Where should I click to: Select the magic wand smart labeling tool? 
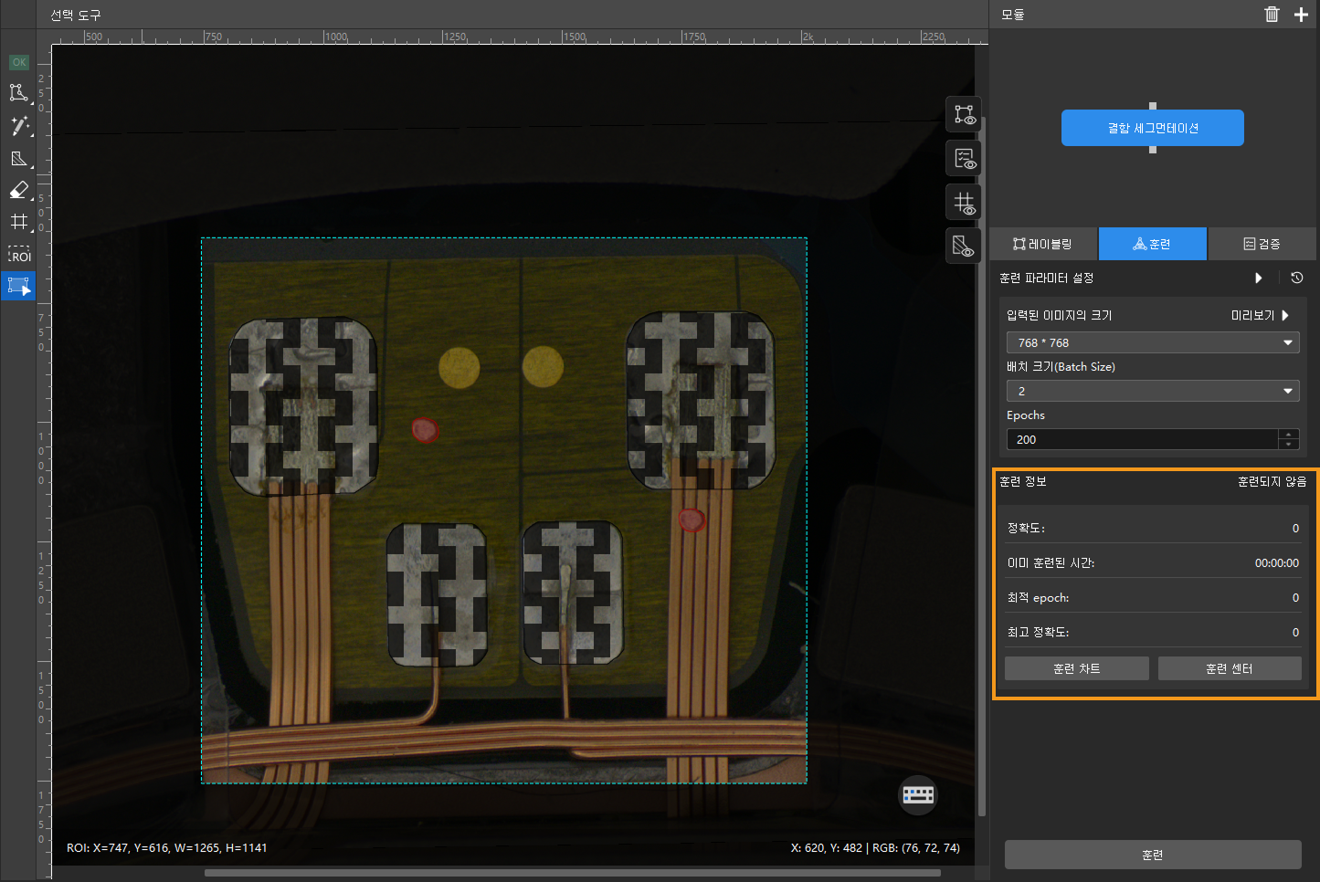[18, 126]
